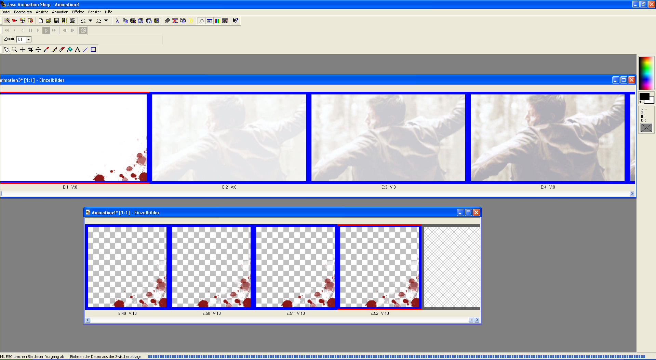Click the scissors Cut icon

coord(117,21)
